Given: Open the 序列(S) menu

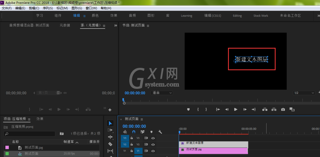Looking at the screenshot, I should pos(48,8).
